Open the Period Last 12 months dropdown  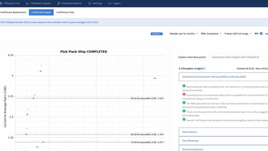pyautogui.click(x=184, y=34)
